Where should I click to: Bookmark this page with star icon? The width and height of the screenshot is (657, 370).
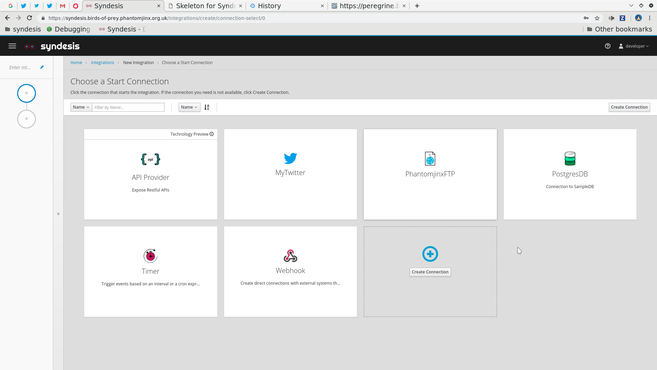tap(597, 18)
